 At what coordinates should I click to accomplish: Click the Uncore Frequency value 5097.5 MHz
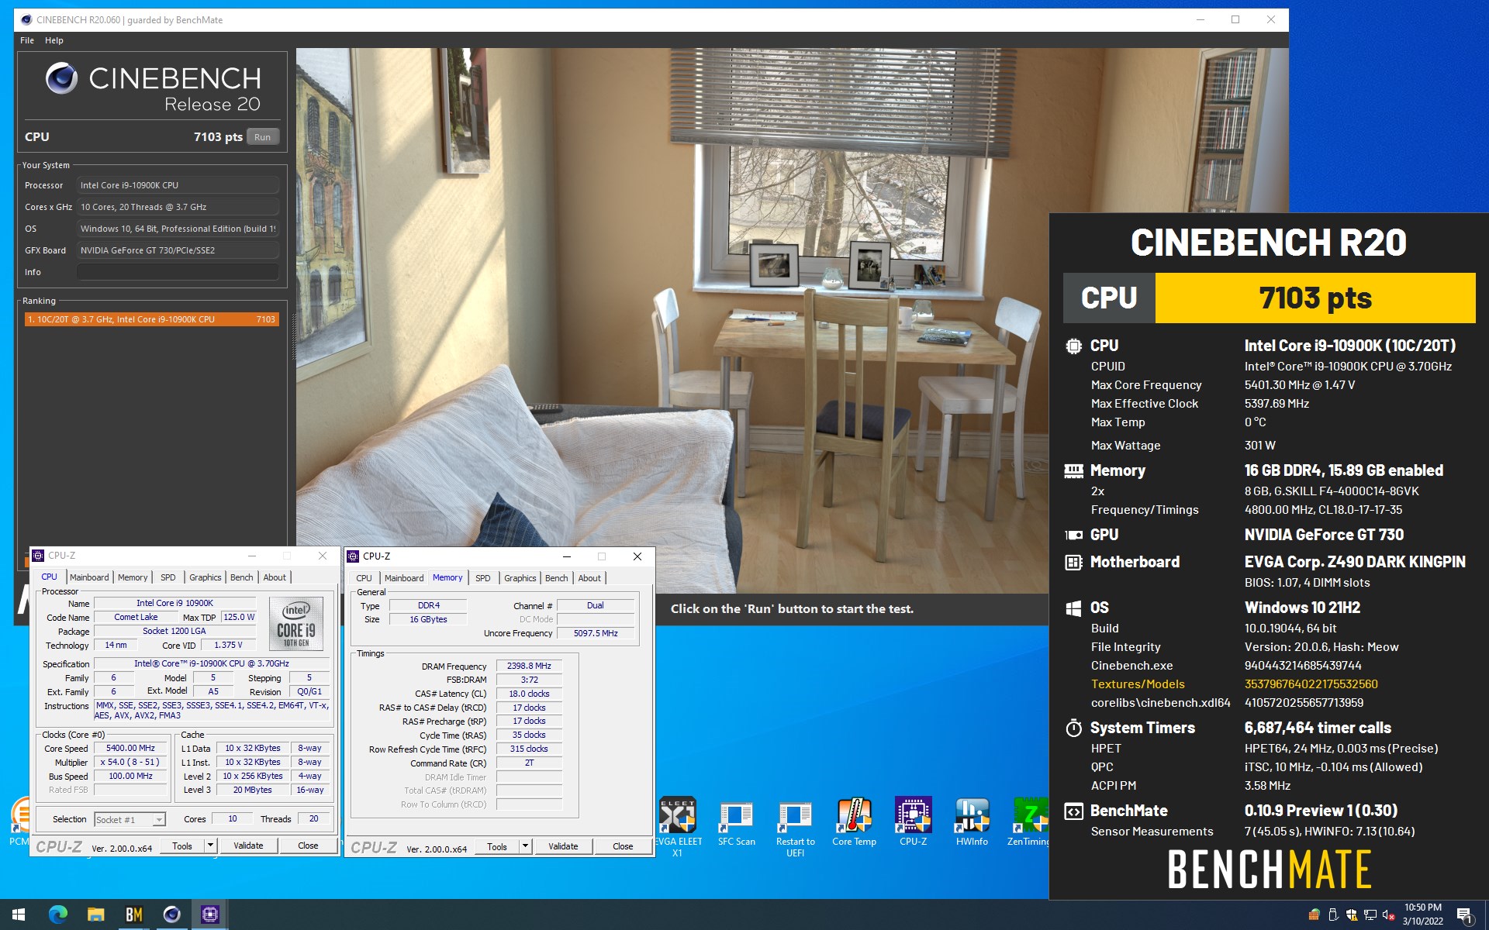(596, 633)
